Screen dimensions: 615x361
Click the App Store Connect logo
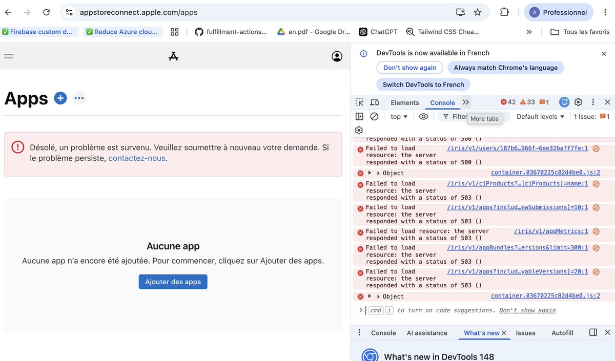pyautogui.click(x=173, y=56)
